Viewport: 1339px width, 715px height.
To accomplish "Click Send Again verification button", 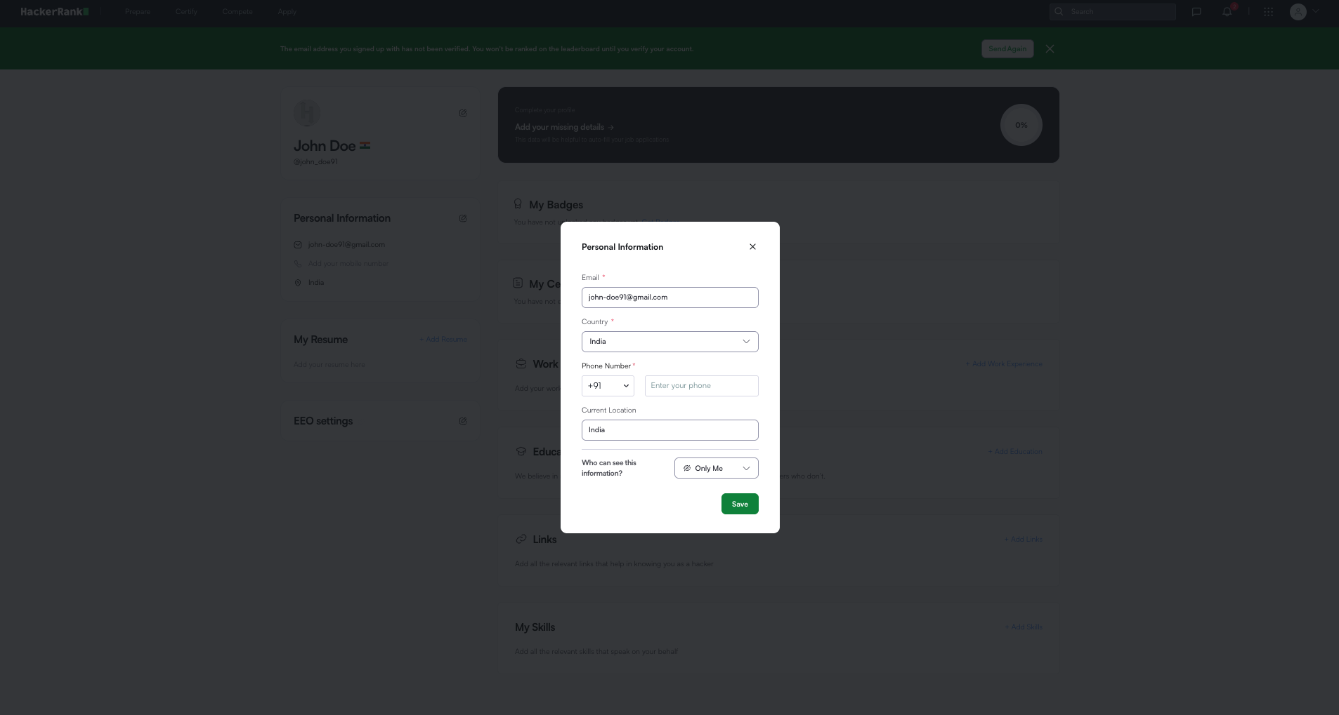I will [1007, 49].
